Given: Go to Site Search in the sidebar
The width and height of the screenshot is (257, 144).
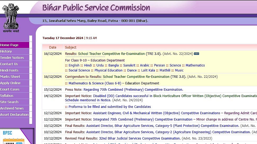Looking at the screenshot, I should tap(10, 102).
